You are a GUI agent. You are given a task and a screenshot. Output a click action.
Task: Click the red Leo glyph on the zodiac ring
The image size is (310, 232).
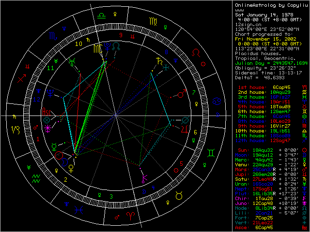pos(196,52)
